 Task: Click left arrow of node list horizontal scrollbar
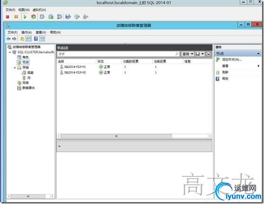tap(59, 136)
